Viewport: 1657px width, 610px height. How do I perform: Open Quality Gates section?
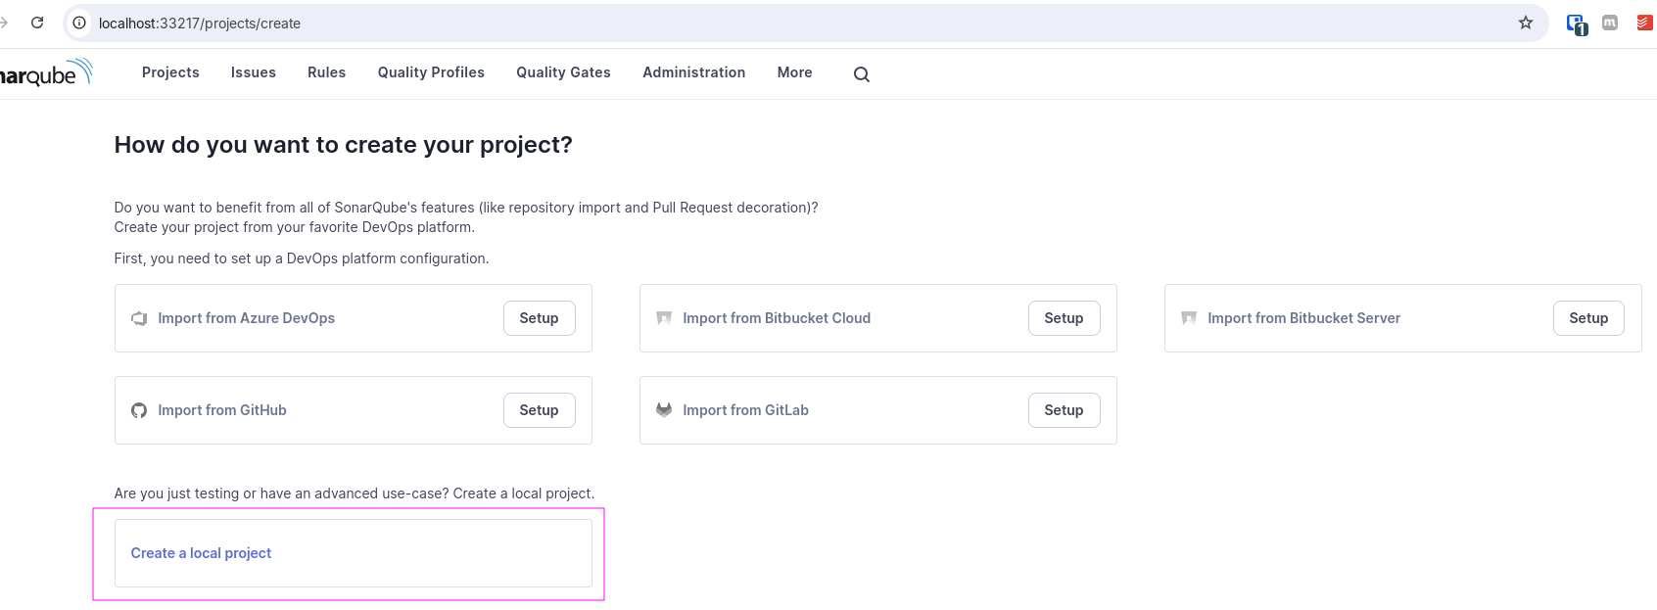point(563,72)
